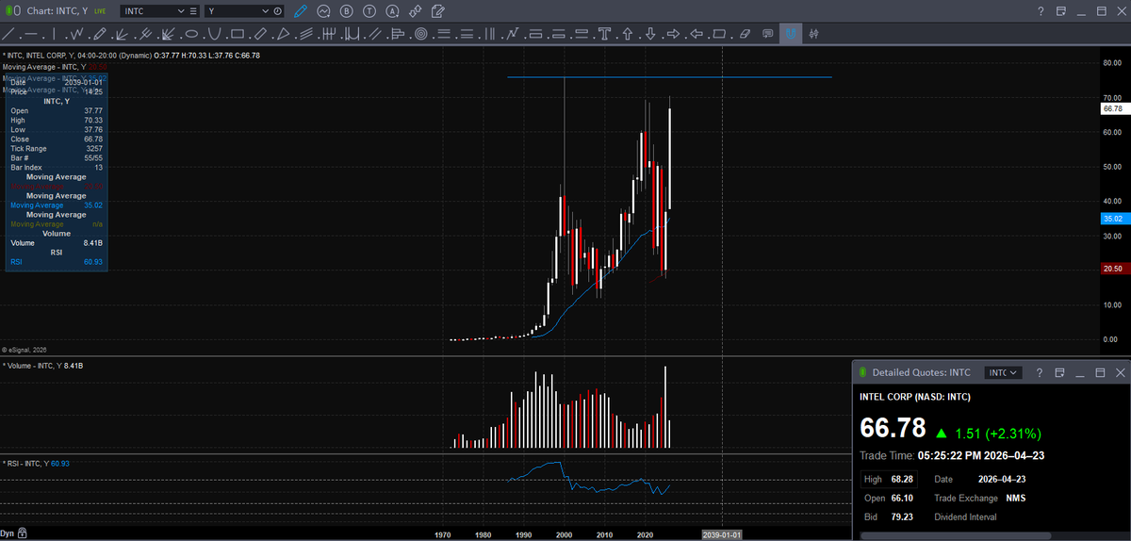1131x541 pixels.
Task: Select the freehand pencil tool in drawing toolbar
Action: (x=100, y=34)
